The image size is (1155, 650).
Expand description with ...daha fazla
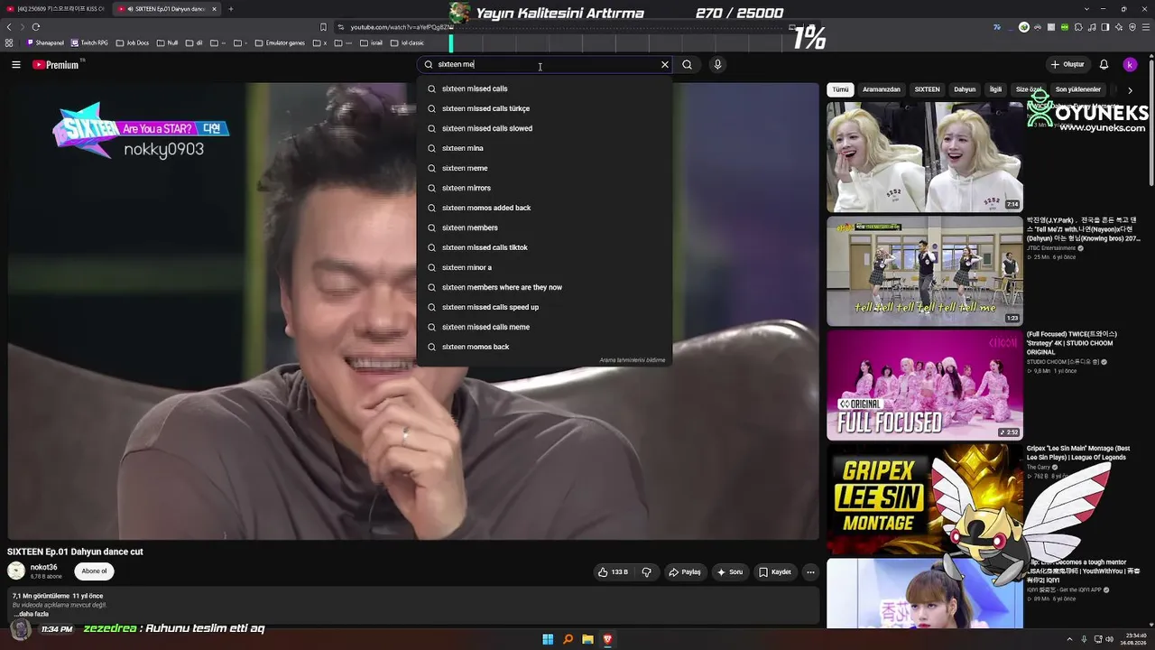click(x=32, y=614)
